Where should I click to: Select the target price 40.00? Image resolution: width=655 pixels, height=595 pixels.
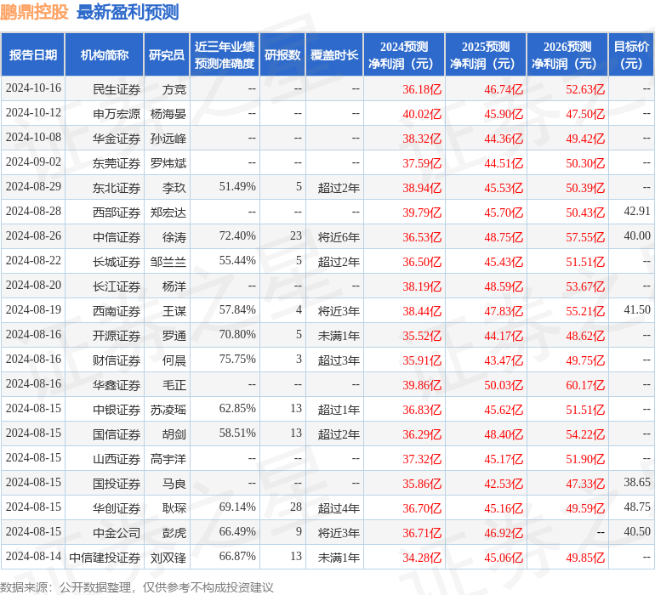(637, 236)
